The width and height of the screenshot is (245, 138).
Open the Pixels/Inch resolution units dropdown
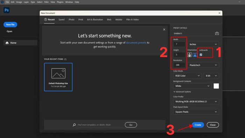point(203,65)
